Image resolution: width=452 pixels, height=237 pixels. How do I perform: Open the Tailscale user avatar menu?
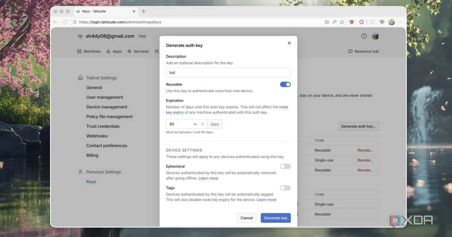tap(375, 36)
